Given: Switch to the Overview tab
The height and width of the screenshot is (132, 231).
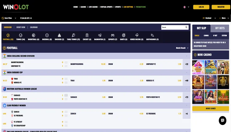Looking at the screenshot, I should [x=8, y=27].
